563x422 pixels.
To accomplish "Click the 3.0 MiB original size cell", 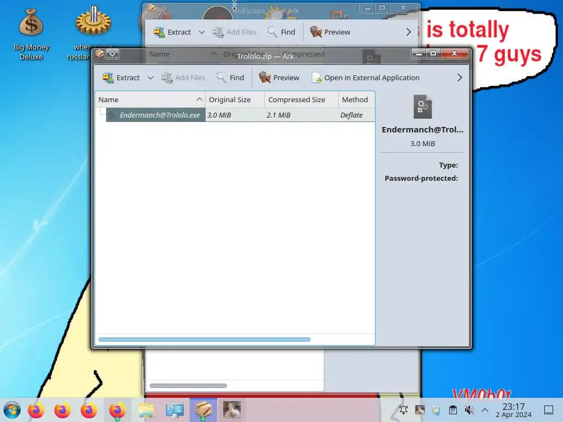I will click(x=219, y=115).
